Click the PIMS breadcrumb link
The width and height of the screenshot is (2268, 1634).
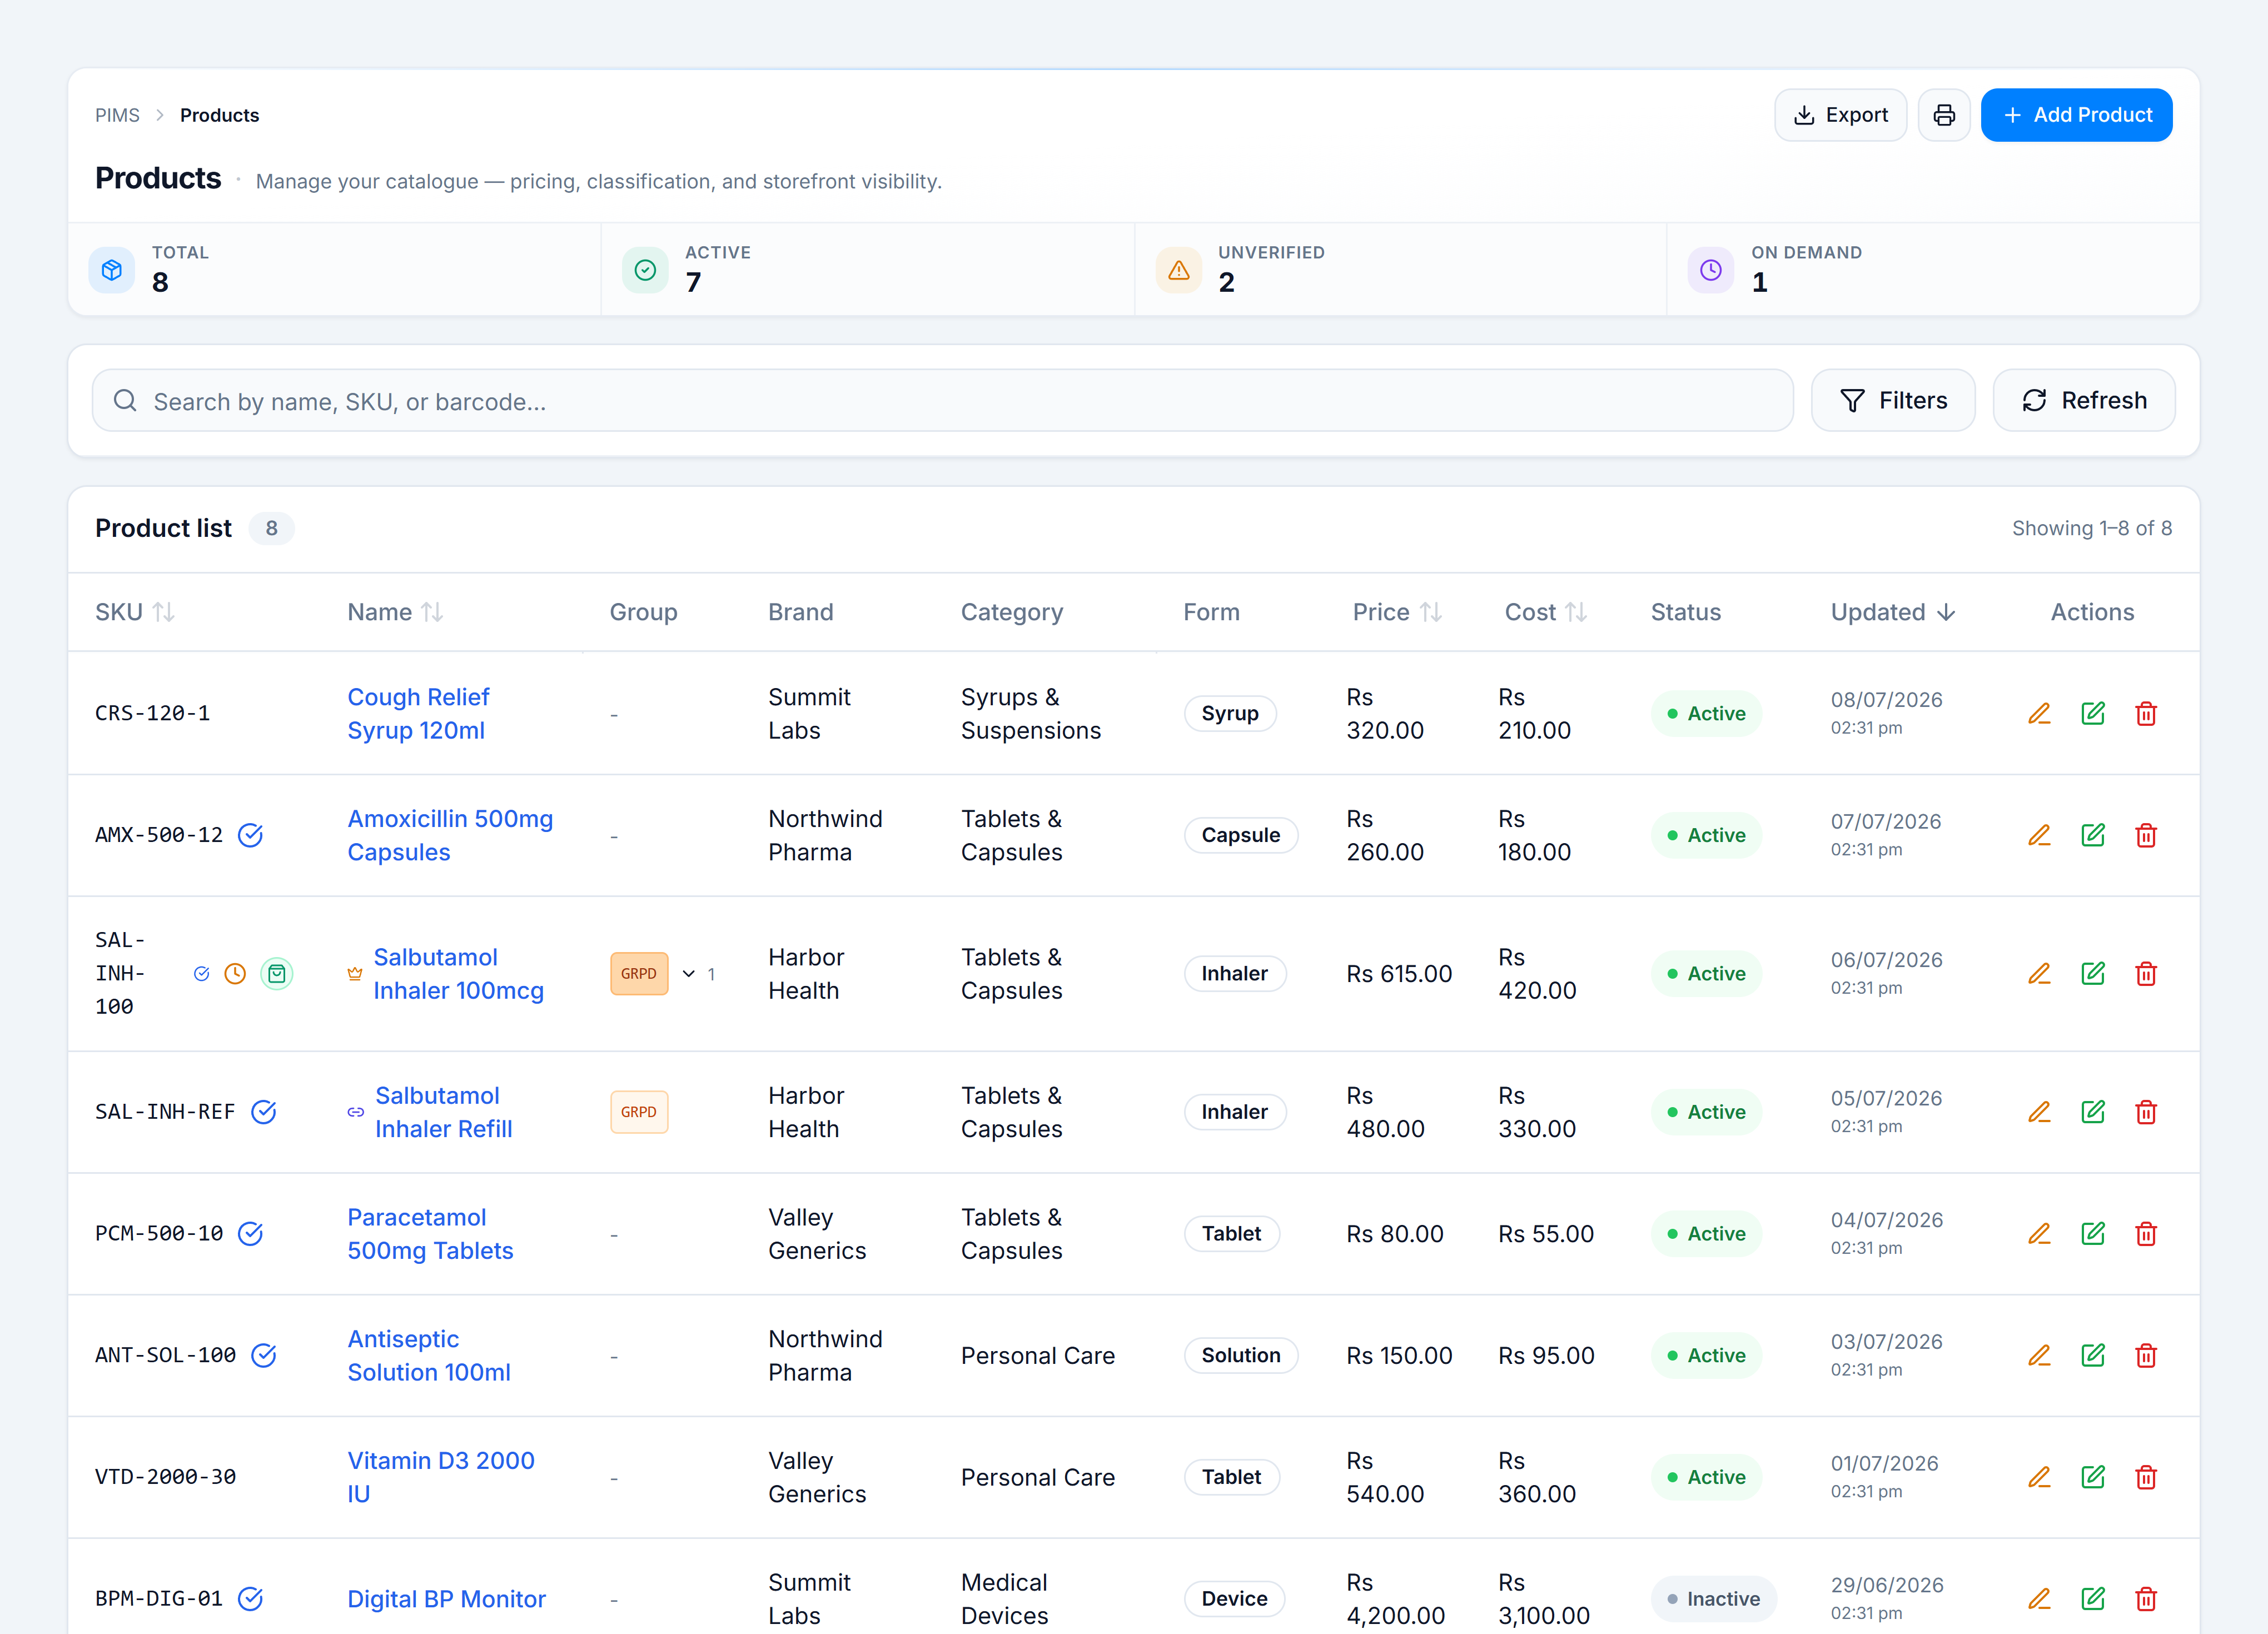pyautogui.click(x=117, y=115)
